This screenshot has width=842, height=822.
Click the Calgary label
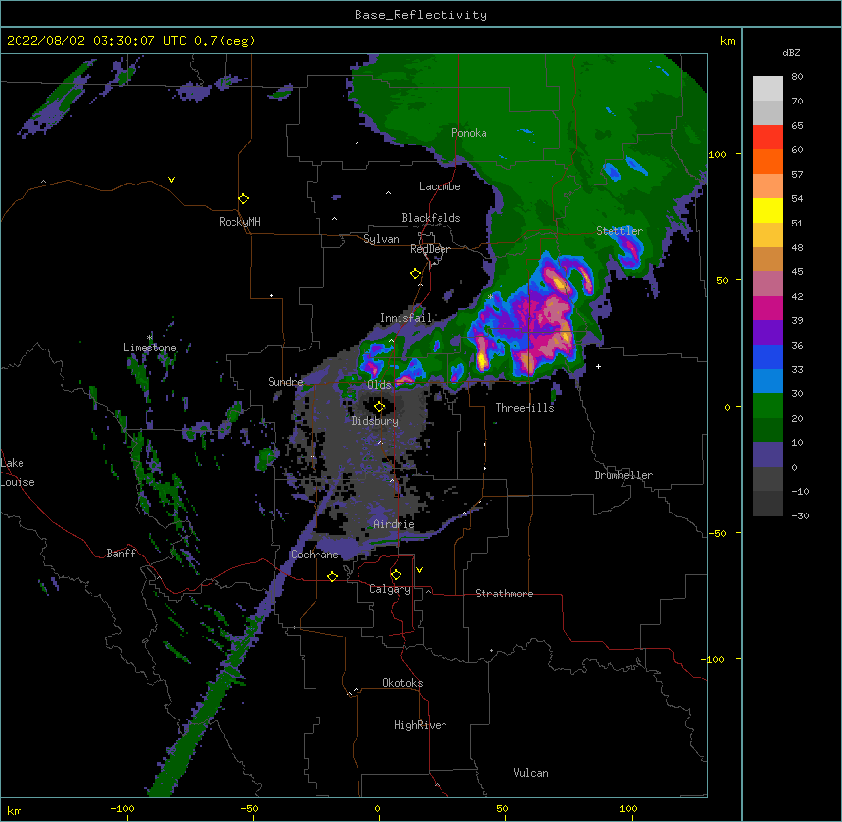[391, 589]
